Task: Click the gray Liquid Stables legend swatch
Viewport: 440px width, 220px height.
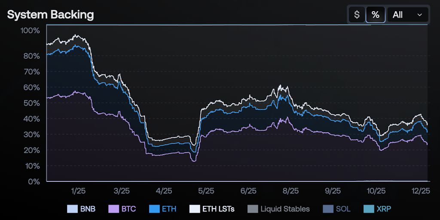Action: [253, 209]
